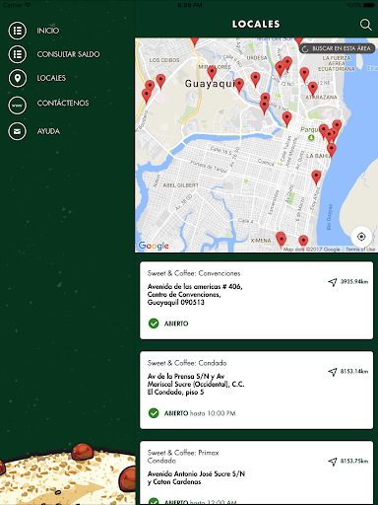Tap green check icon on Convenciones card
378x505 pixels.
[x=154, y=324]
